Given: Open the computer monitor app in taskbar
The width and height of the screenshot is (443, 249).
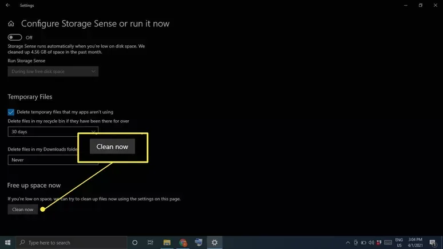Looking at the screenshot, I should point(199,243).
